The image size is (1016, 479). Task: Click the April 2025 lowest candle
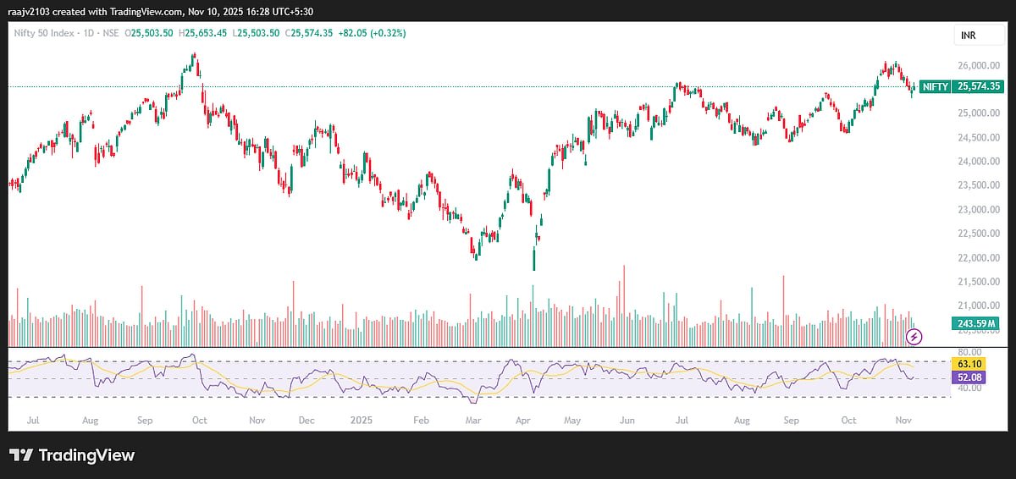tap(534, 258)
